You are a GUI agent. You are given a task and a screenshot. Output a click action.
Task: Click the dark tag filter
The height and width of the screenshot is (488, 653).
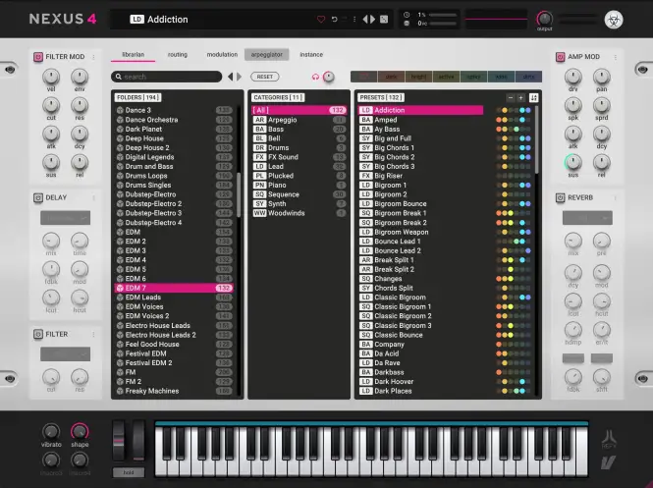click(391, 77)
